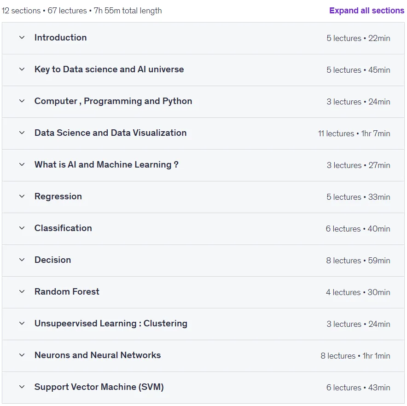Expand chevron for Key to Data science section
This screenshot has height=406, width=407.
22,70
